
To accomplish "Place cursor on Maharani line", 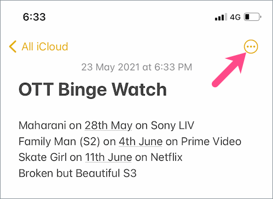I will pyautogui.click(x=106, y=125).
